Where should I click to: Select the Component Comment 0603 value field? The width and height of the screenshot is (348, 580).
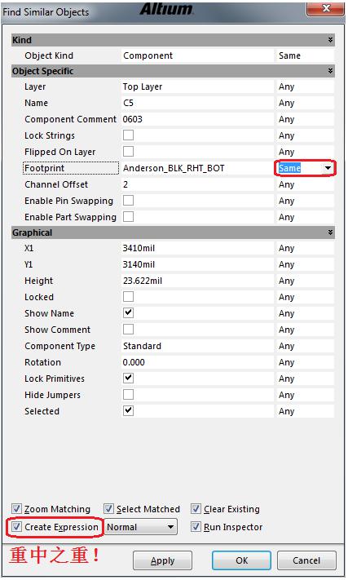[198, 119]
